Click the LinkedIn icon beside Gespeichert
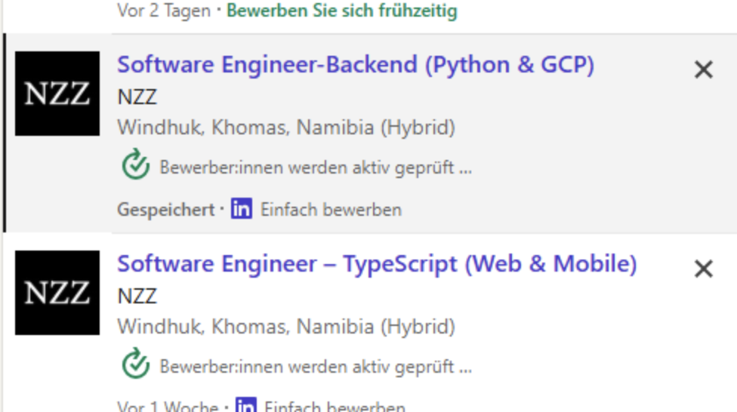The image size is (737, 412). [x=242, y=209]
